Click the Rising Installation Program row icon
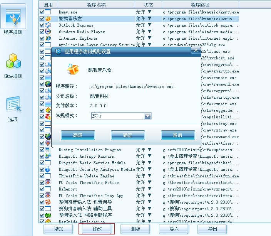The width and height of the screenshot is (271, 236). coord(48,150)
